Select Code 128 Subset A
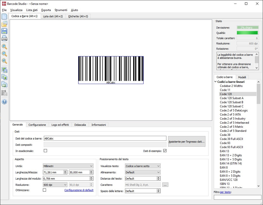This screenshot has width=263, height=205. coord(232,98)
